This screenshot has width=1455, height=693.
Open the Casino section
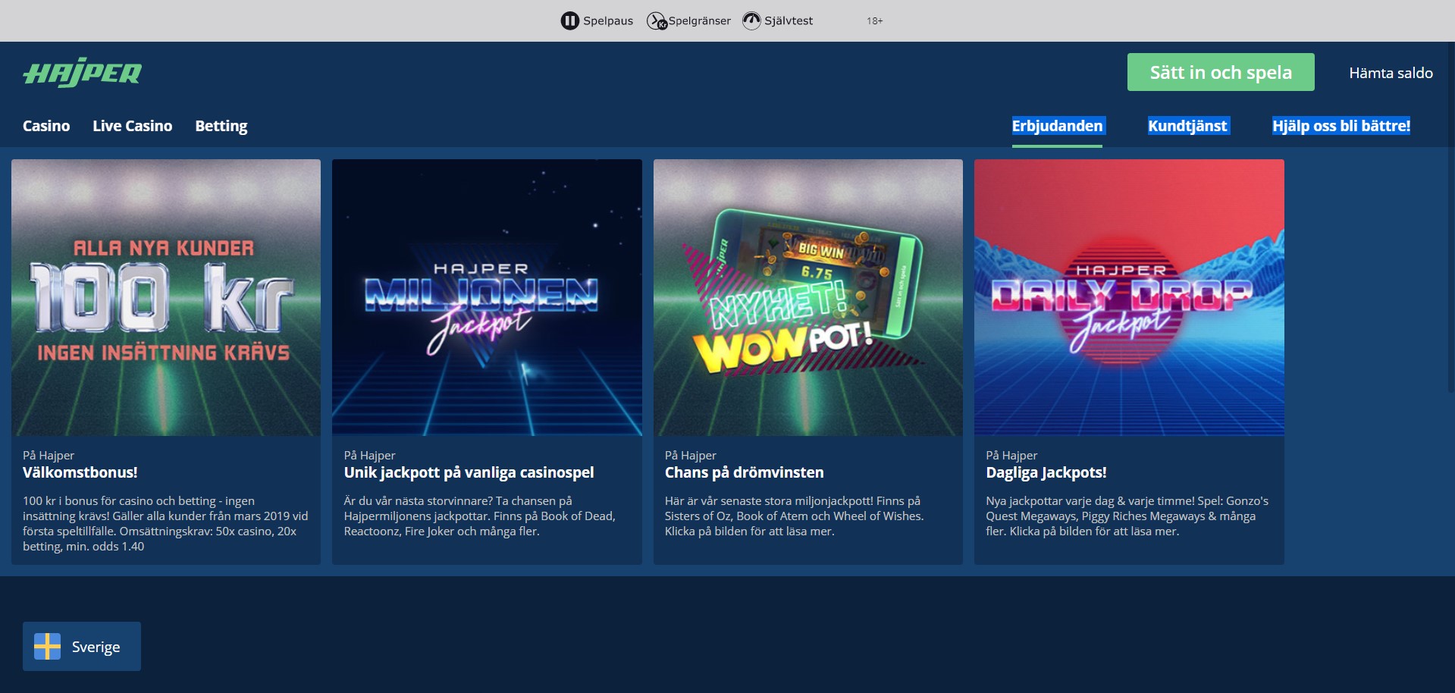point(46,126)
